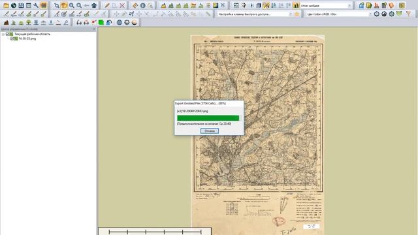Open data files with the folder icon
Screen dimensions: 418x235
(6, 5)
